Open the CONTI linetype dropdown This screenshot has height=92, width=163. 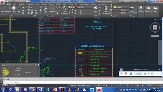point(128,13)
